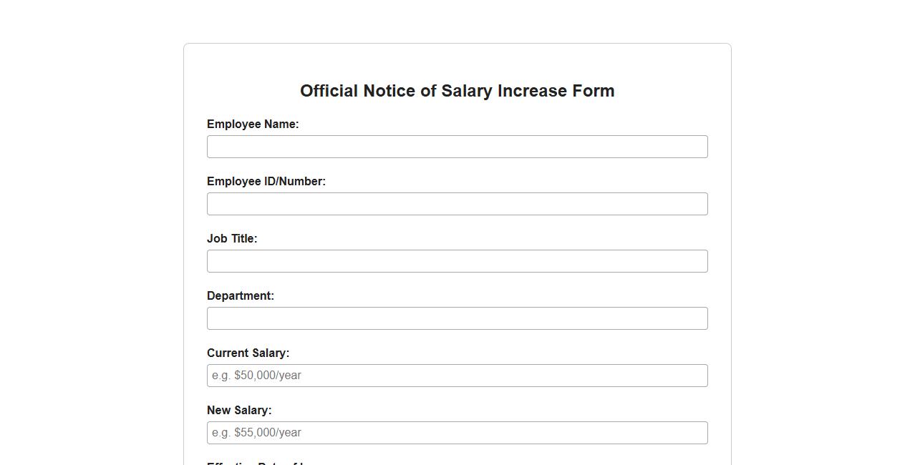Select the field showing placeholder $50,000/year
This screenshot has width=915, height=465.
point(457,375)
